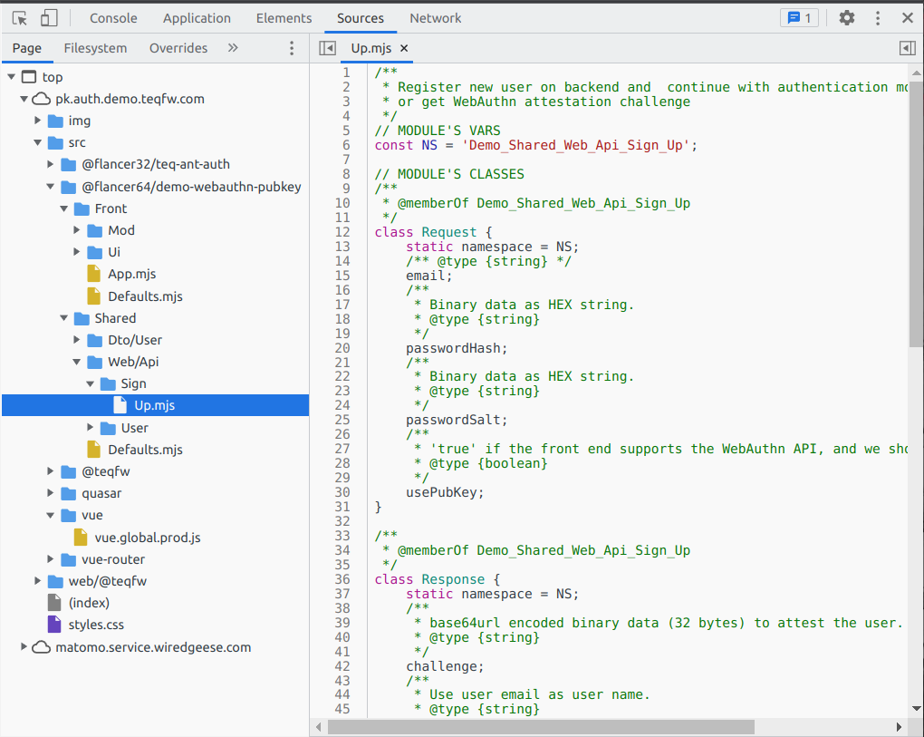Image resolution: width=924 pixels, height=737 pixels.
Task: Open DevTools settings gear
Action: click(x=846, y=18)
